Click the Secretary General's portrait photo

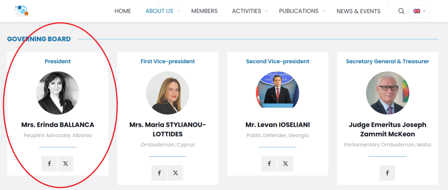tap(387, 93)
